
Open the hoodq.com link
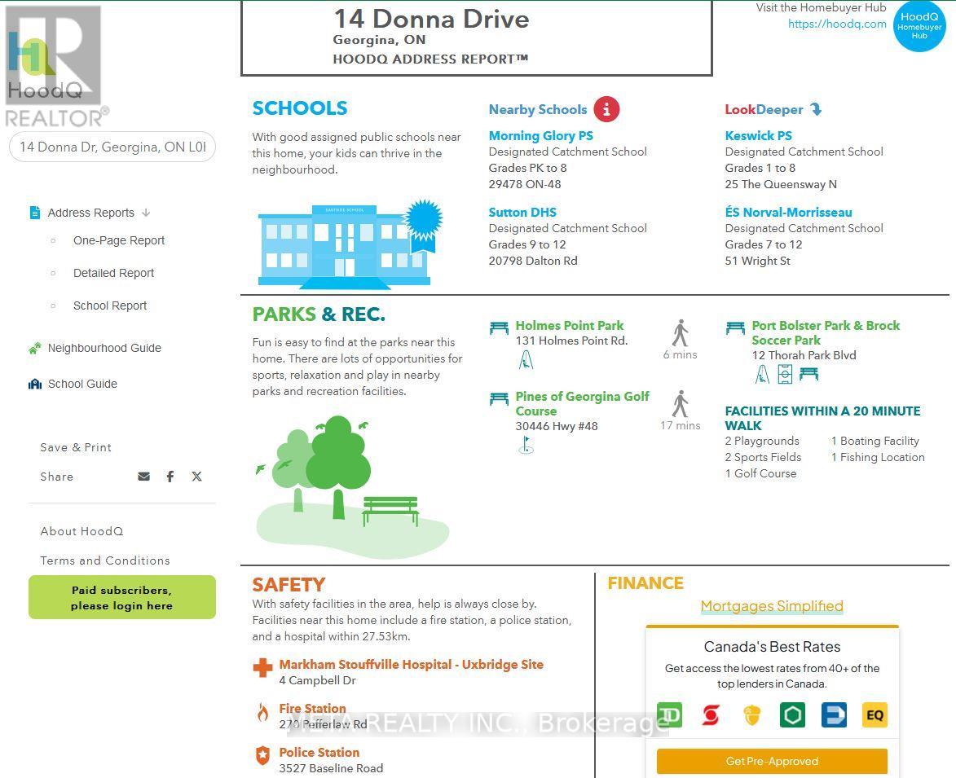pyautogui.click(x=837, y=24)
